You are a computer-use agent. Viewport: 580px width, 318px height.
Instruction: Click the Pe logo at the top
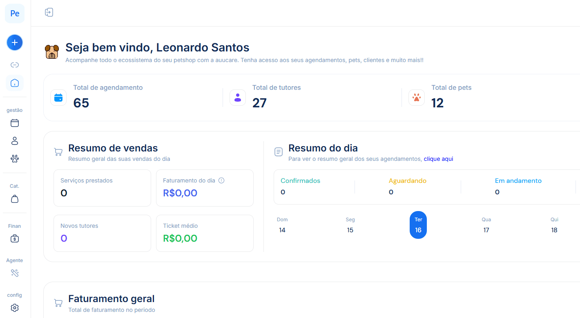point(14,13)
